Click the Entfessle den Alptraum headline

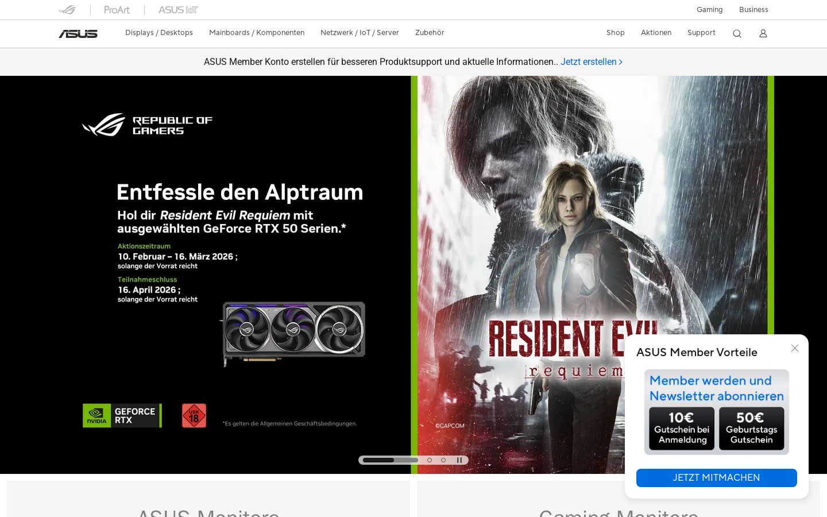pos(240,192)
